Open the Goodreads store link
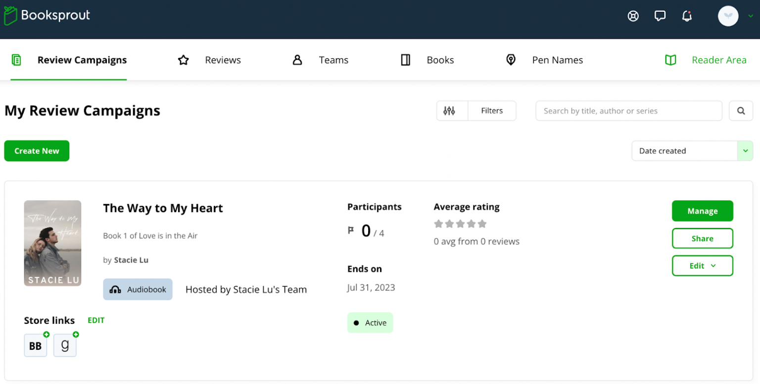This screenshot has height=384, width=760. click(65, 345)
